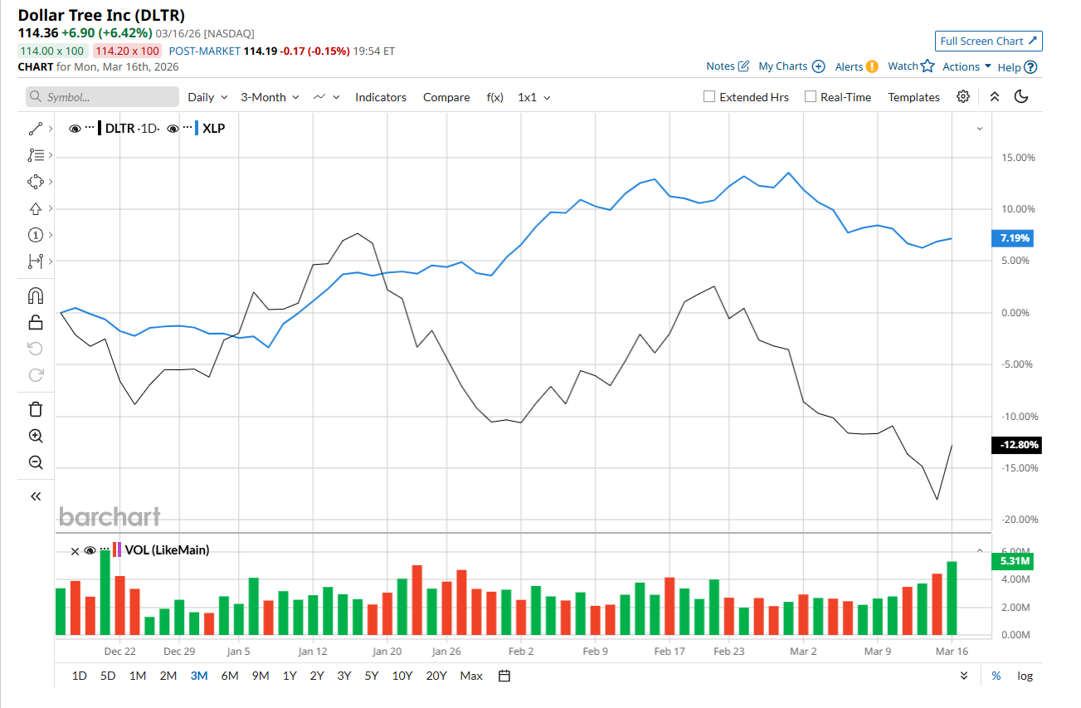The height and width of the screenshot is (708, 1081).
Task: Open XLP series options ellipsis
Action: click(x=187, y=128)
